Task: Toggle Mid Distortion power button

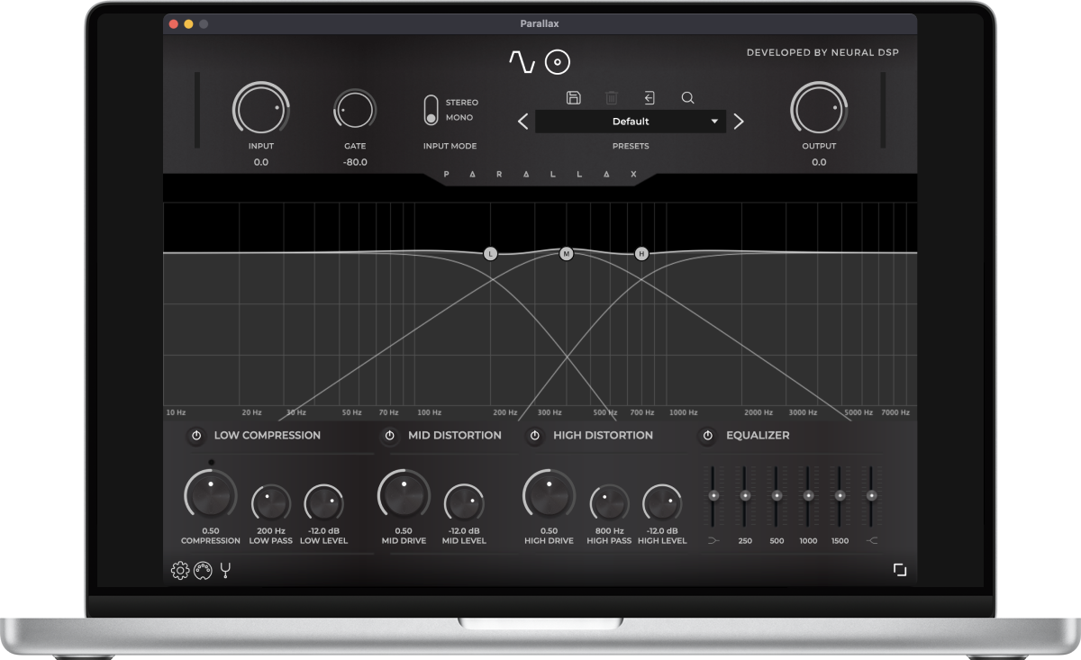Action: 389,436
